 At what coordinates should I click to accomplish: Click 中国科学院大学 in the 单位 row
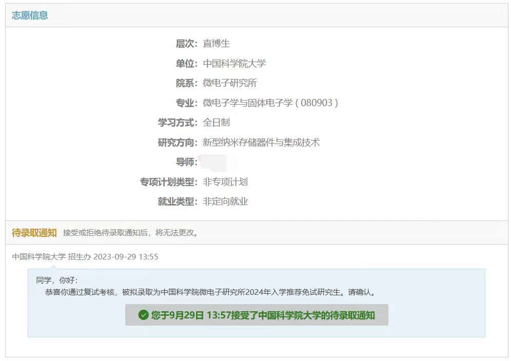click(x=234, y=64)
